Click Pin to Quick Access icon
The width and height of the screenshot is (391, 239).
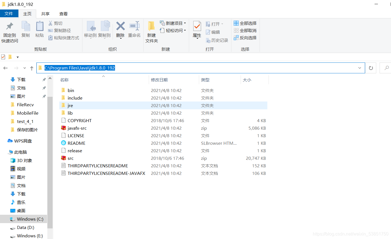10,26
